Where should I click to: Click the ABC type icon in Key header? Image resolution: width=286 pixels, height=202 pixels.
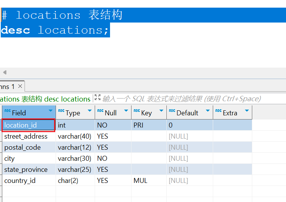136,111
